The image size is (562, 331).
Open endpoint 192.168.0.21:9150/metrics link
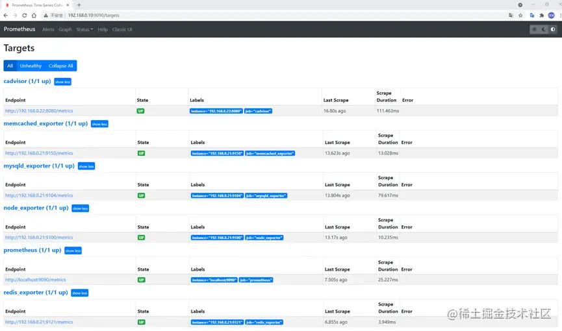39,153
